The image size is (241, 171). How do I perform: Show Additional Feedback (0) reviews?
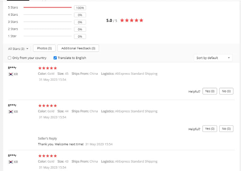78,48
